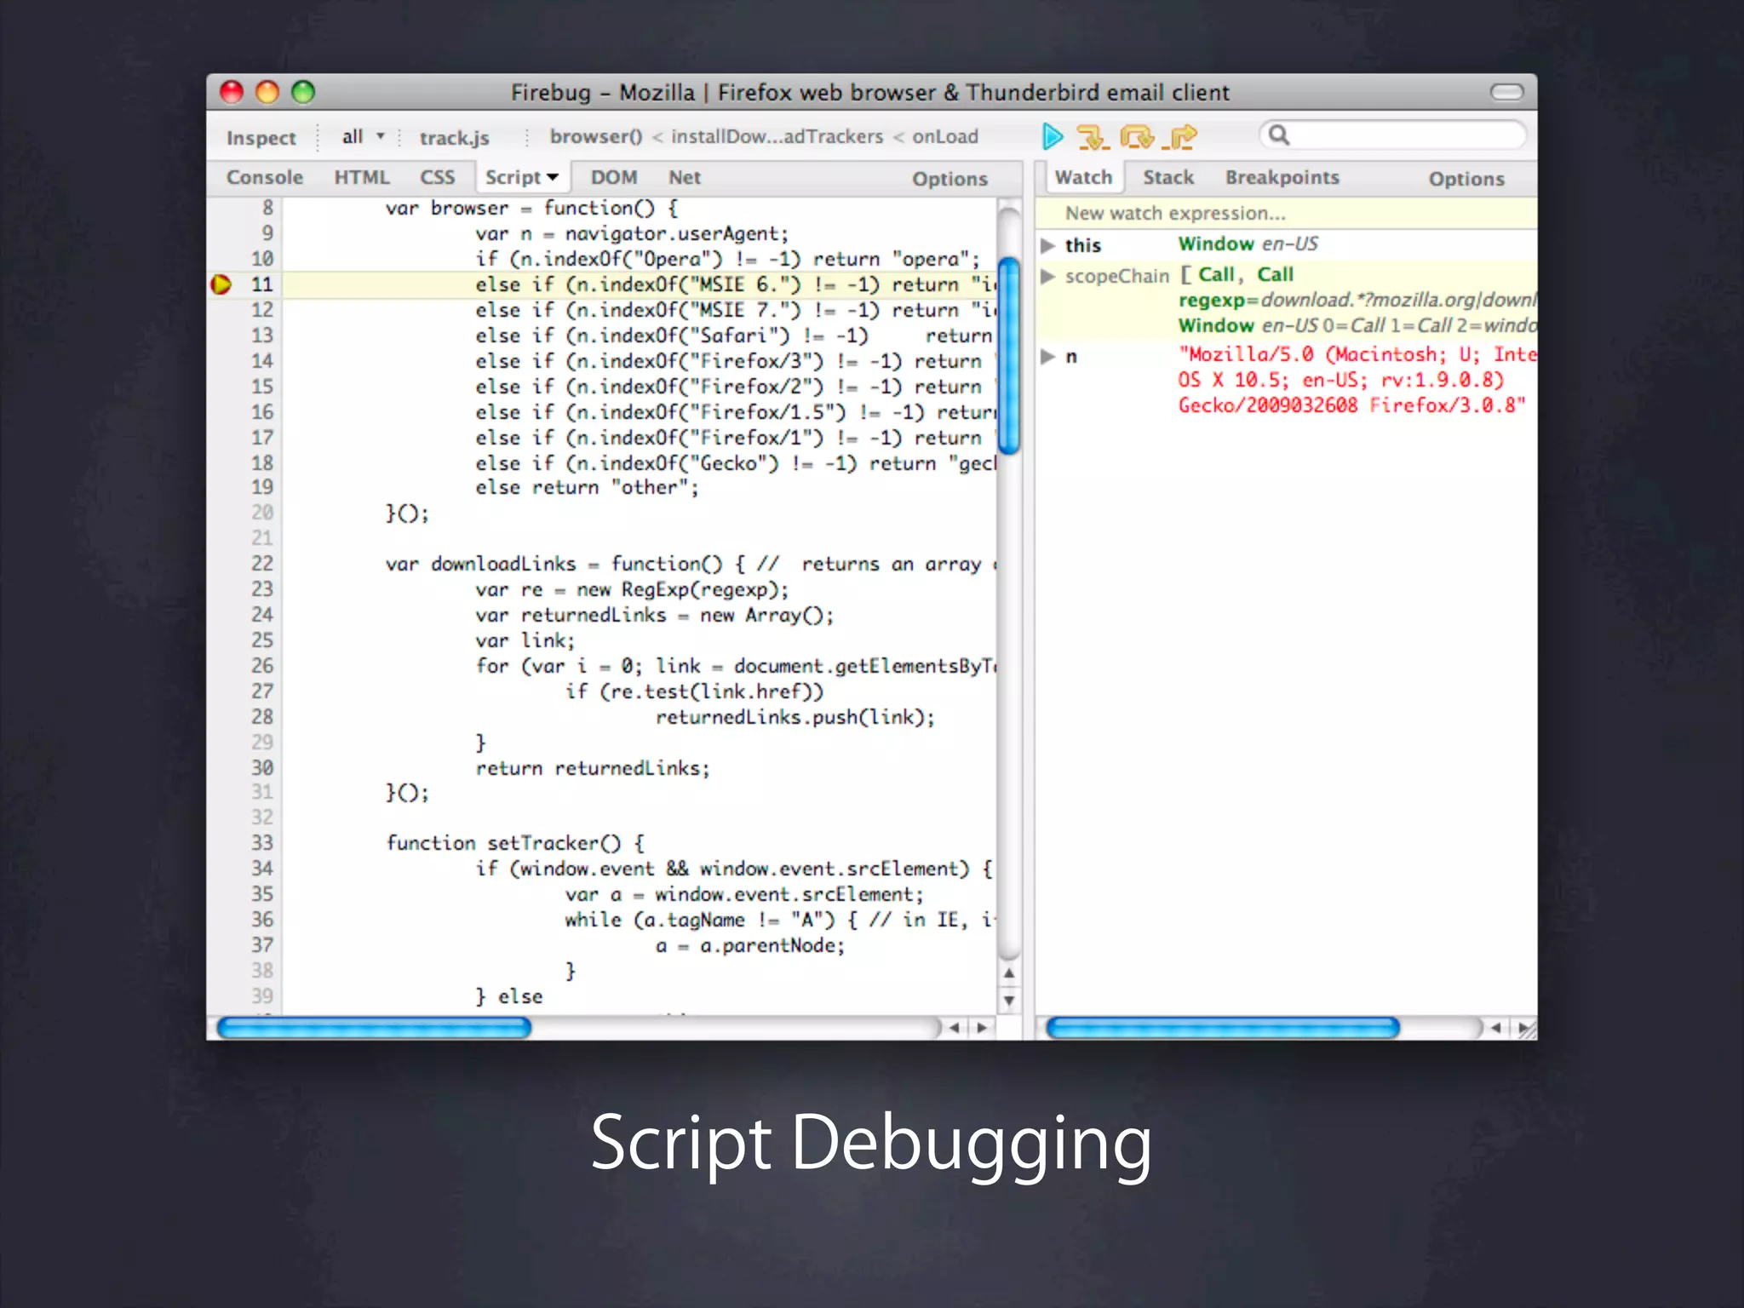Click the Firebug search field

[1391, 135]
